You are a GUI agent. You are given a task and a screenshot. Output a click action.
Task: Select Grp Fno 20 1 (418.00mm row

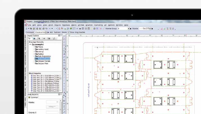coord(45,76)
